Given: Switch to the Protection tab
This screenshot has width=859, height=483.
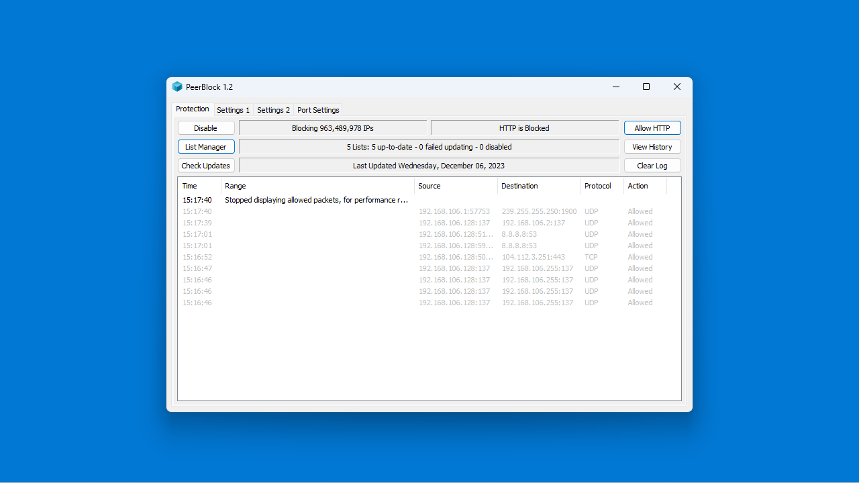Looking at the screenshot, I should (193, 109).
